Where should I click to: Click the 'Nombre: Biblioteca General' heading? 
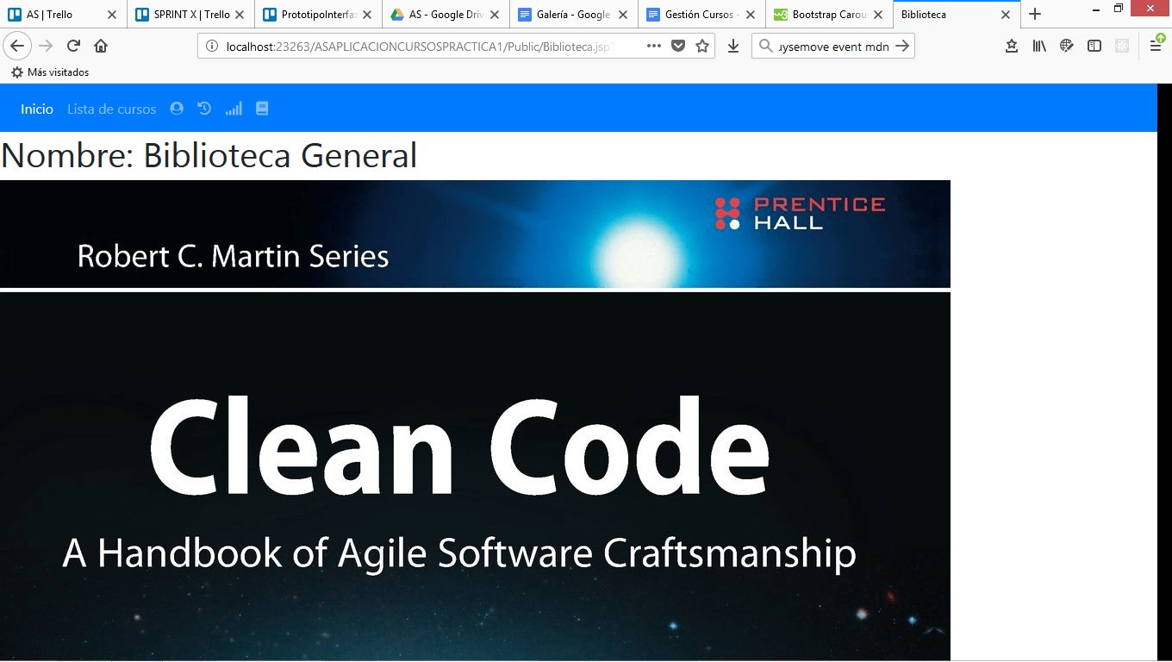pos(209,156)
